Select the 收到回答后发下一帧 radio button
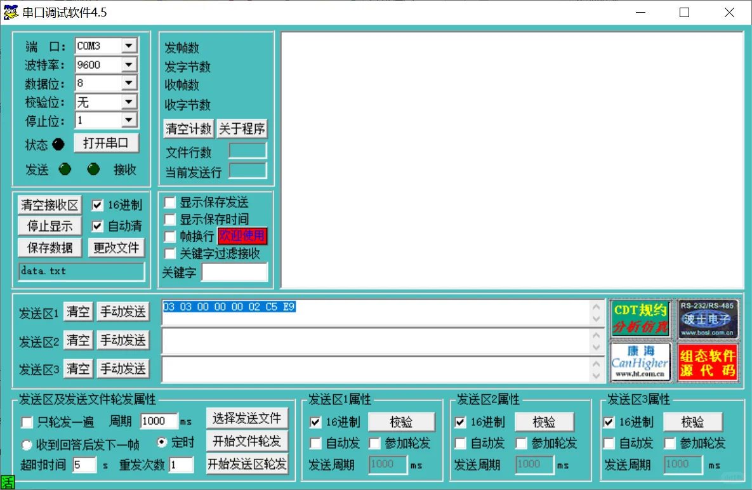Viewport: 752px width, 490px height. (27, 444)
